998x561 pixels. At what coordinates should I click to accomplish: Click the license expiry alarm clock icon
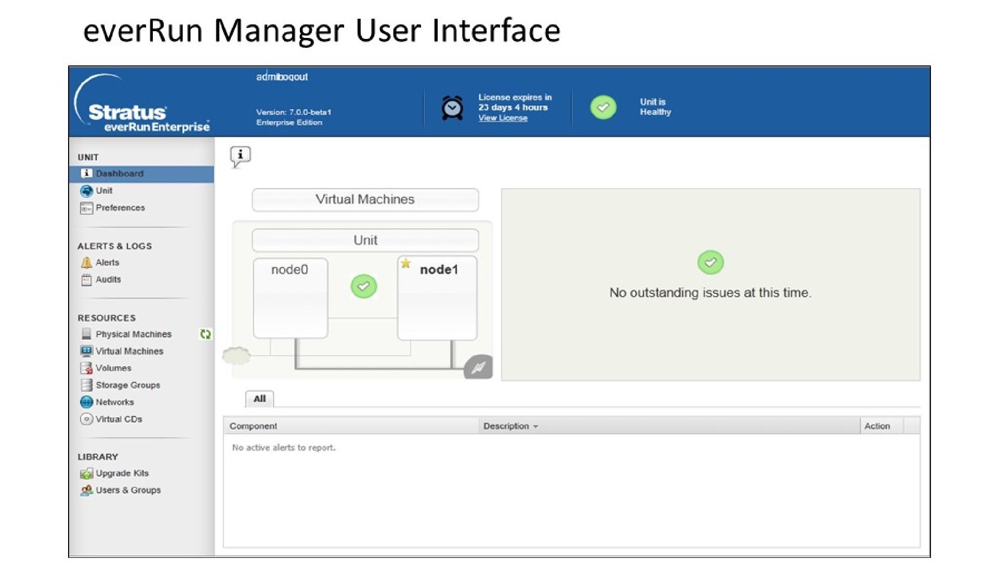(452, 108)
